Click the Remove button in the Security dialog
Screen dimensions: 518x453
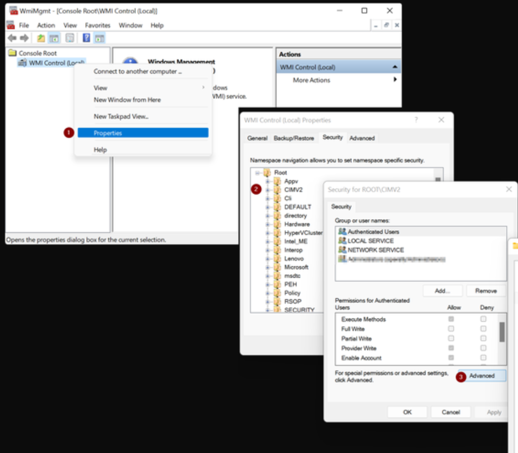tap(486, 291)
